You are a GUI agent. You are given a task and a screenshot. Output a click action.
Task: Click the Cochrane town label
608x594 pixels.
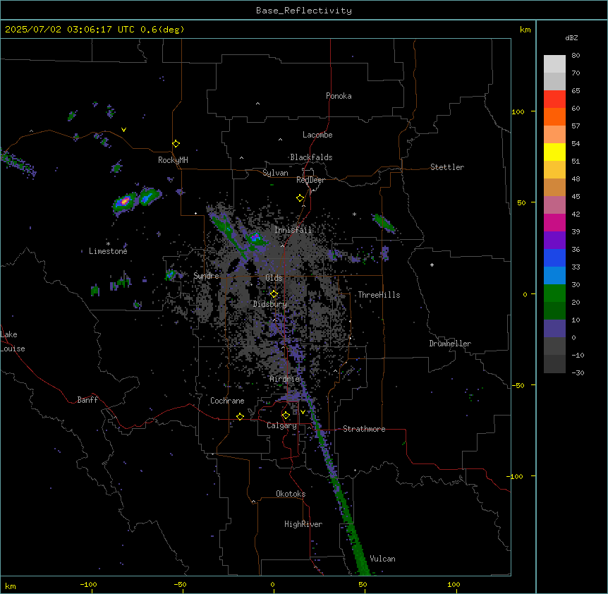click(227, 401)
